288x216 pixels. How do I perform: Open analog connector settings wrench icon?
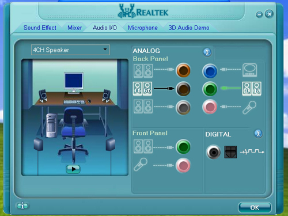(x=207, y=52)
